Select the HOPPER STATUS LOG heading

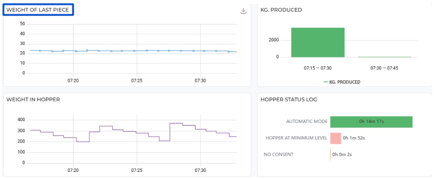pos(289,99)
